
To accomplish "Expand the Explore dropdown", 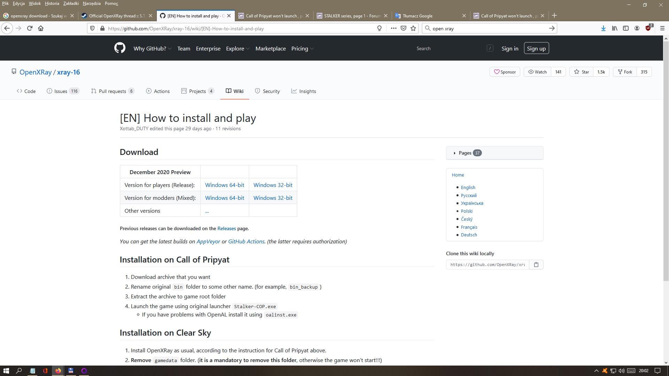I will (238, 48).
